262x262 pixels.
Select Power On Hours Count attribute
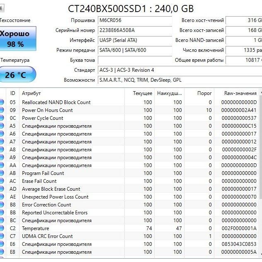pos(47,110)
